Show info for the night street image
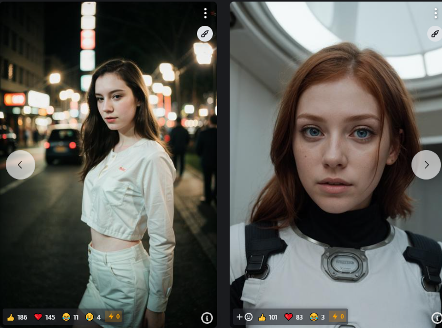The width and height of the screenshot is (442, 328). click(207, 317)
